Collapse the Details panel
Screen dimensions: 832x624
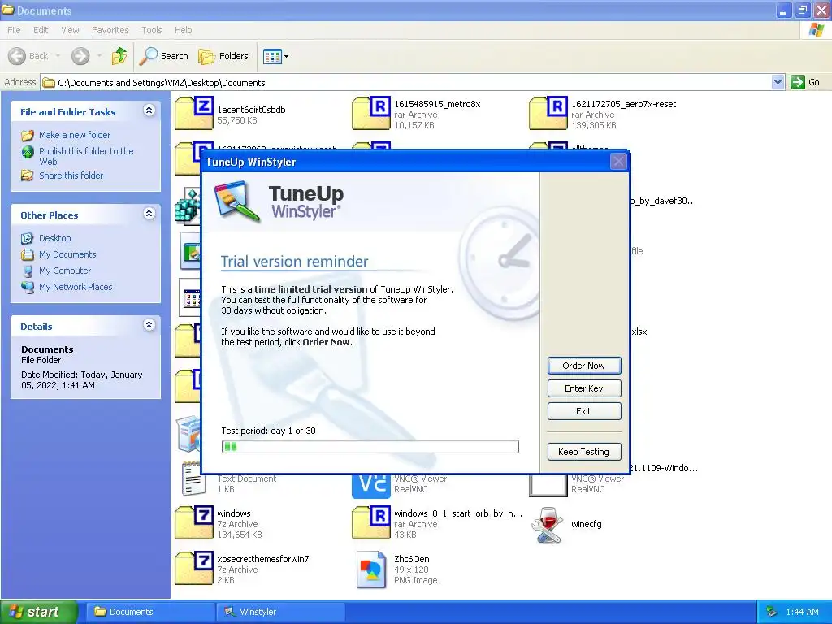pos(149,325)
